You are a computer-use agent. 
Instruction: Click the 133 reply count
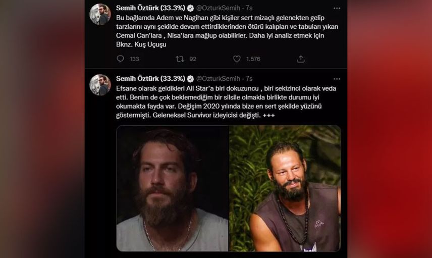tap(134, 59)
